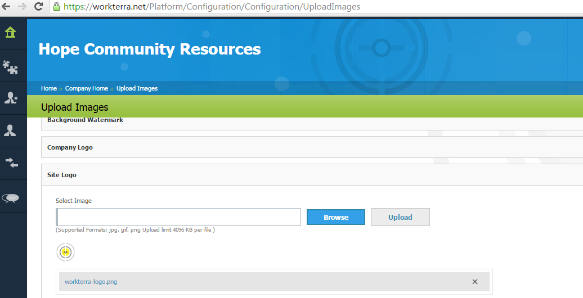
Task: Reload the page with refresh icon
Action: 38,6
